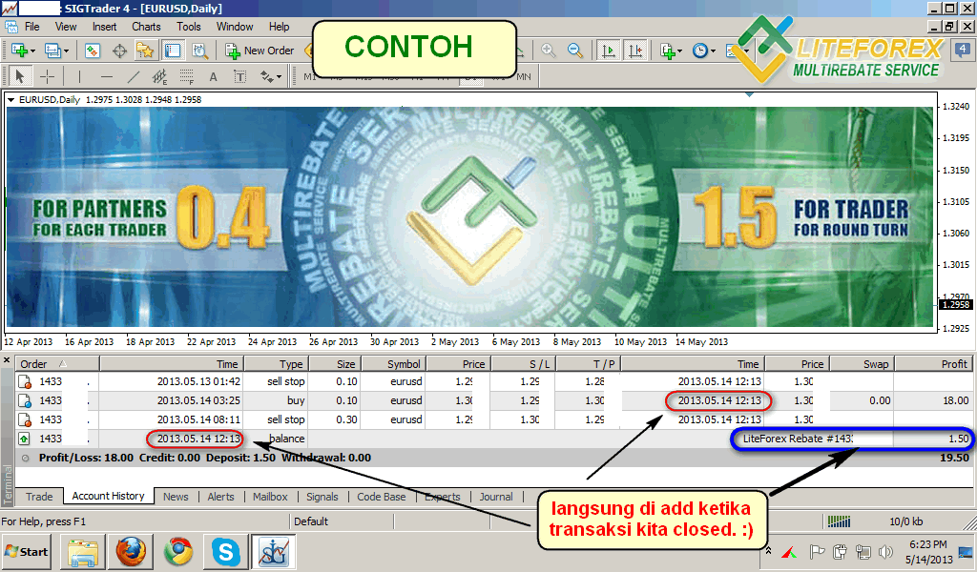Open the File menu
The width and height of the screenshot is (977, 572).
point(31,27)
